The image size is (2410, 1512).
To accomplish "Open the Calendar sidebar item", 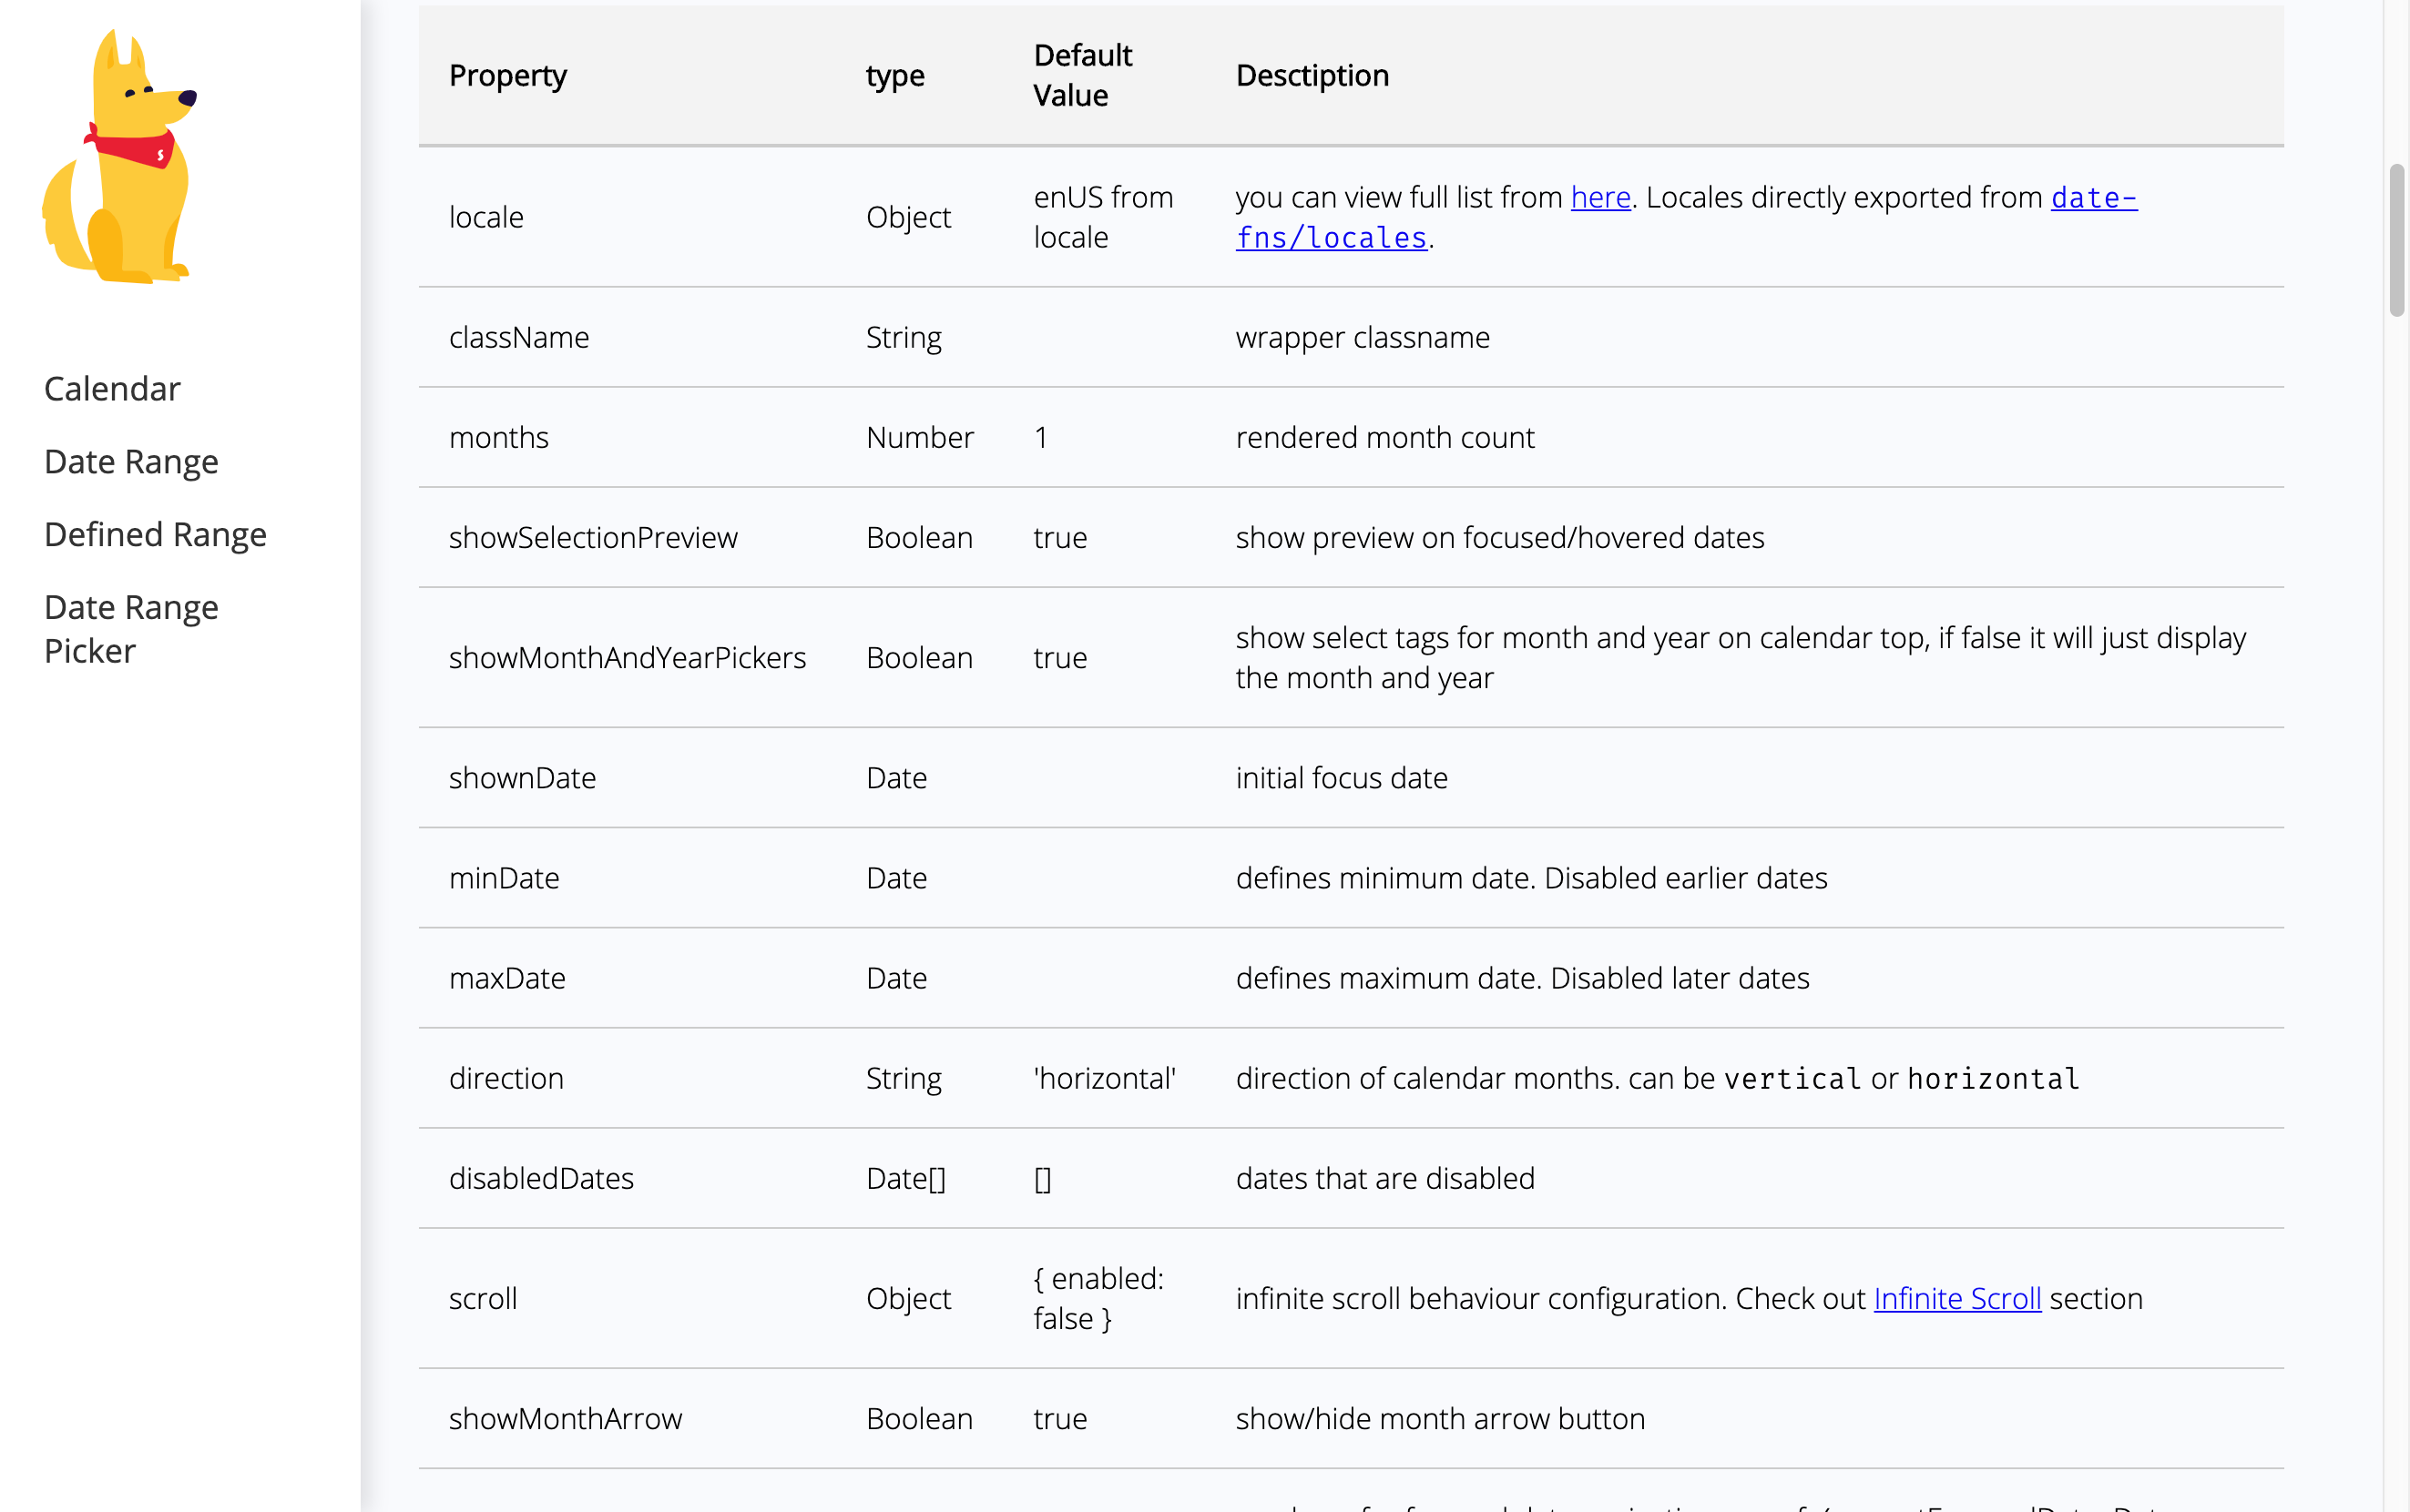I will [x=112, y=389].
